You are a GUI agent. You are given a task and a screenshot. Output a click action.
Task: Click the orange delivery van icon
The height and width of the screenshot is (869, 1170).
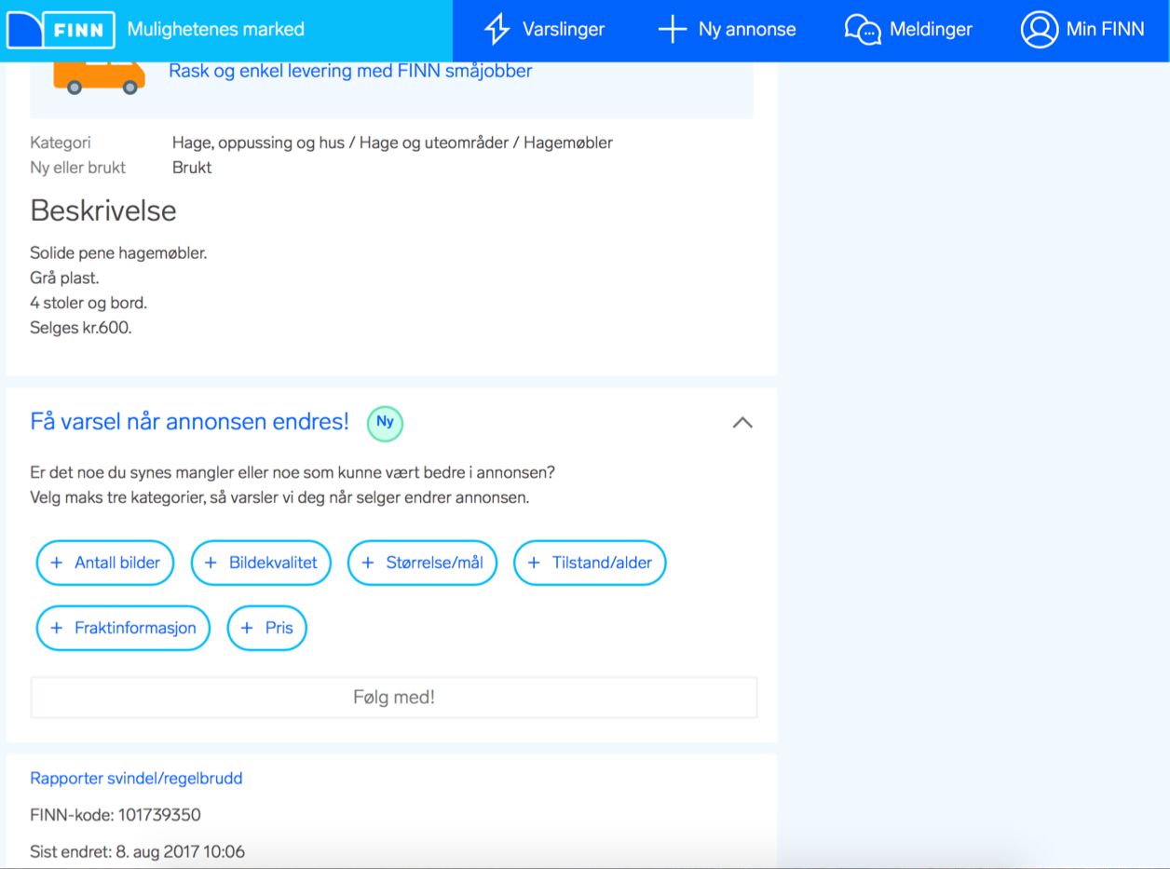coord(100,77)
